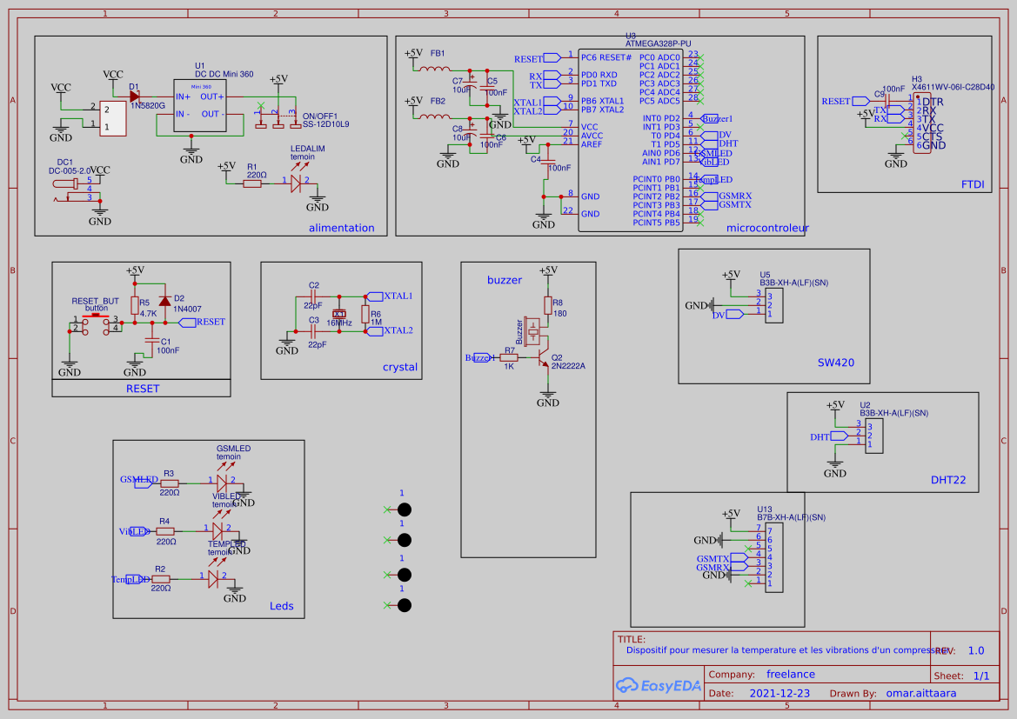Click the 'Leds' block label

282,605
